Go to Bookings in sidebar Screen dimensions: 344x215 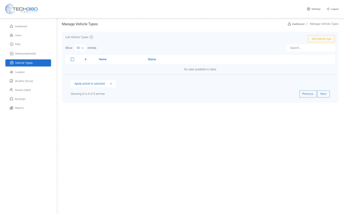pyautogui.click(x=28, y=99)
